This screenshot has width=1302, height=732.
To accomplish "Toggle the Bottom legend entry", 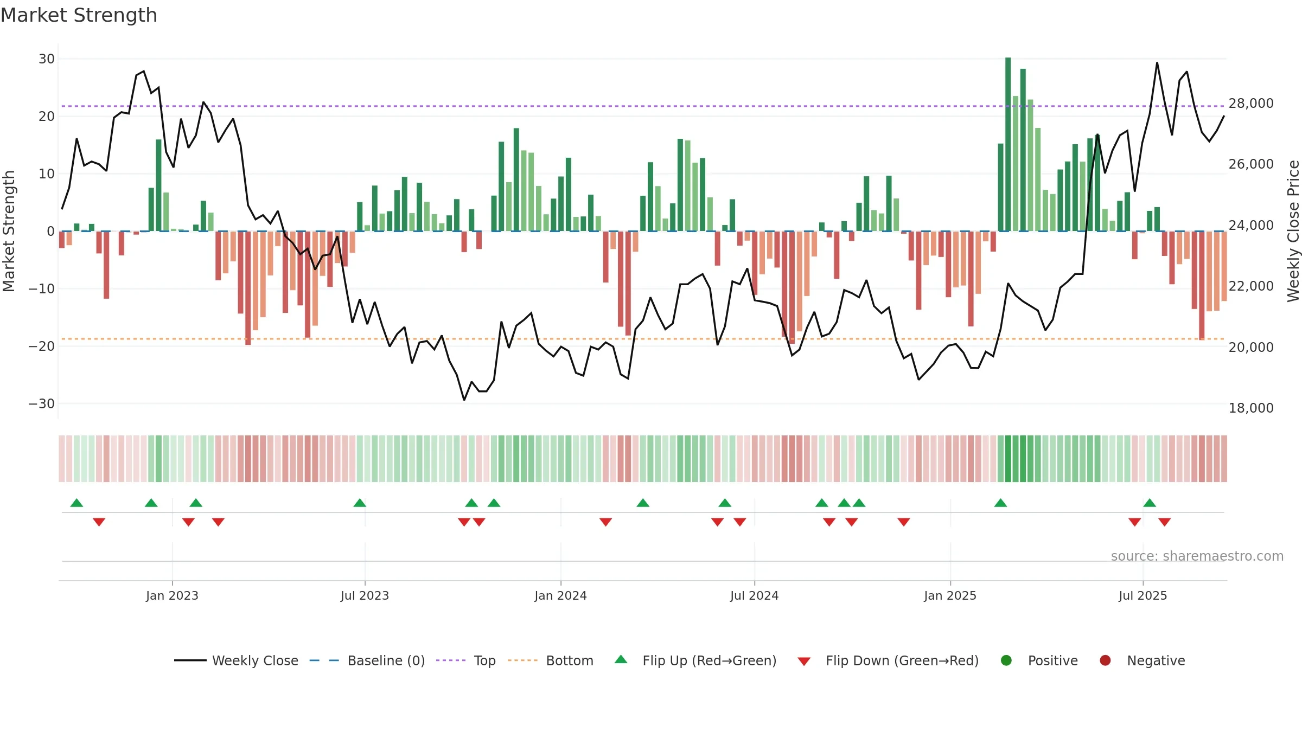I will tap(551, 660).
